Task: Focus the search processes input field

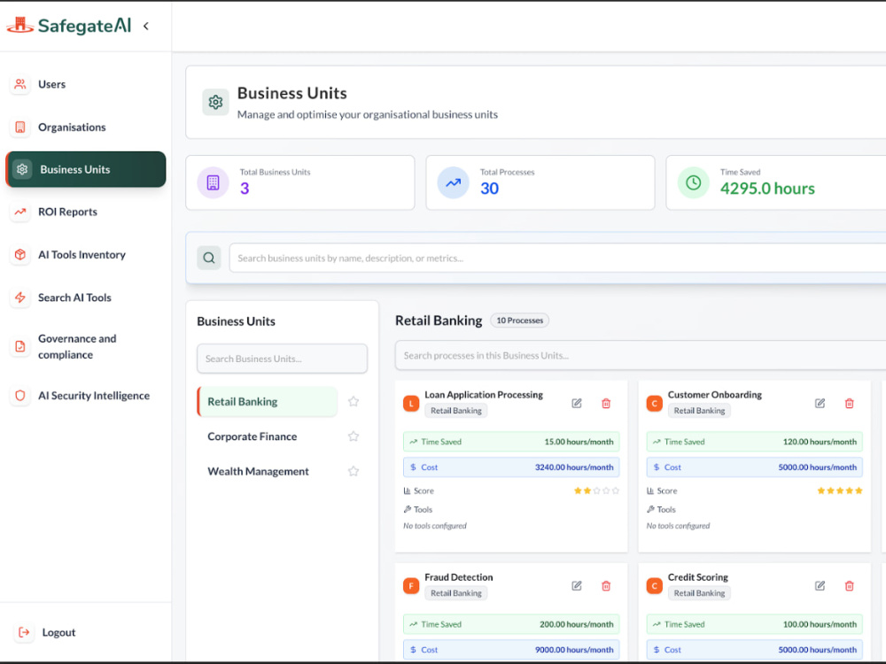Action: click(641, 355)
